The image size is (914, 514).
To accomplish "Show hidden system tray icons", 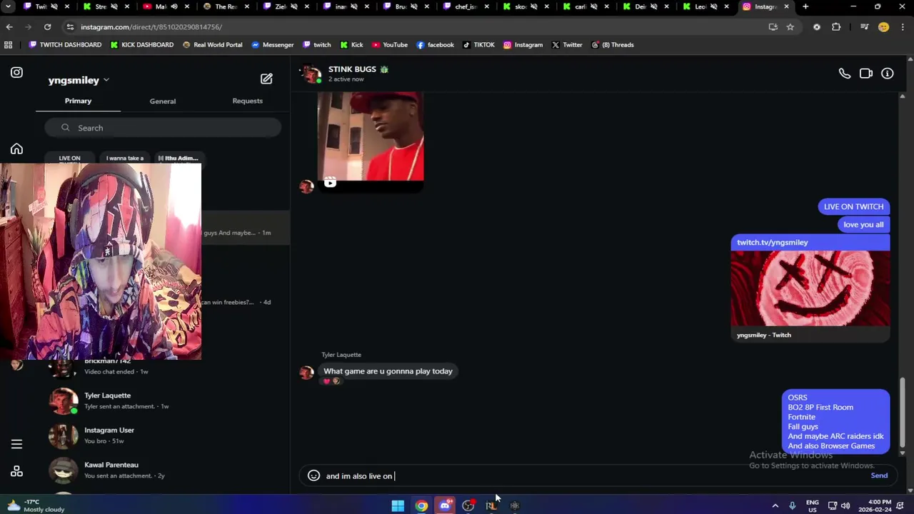I will [775, 505].
